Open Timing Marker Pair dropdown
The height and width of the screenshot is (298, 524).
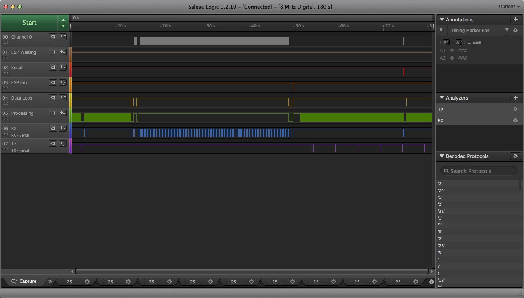pyautogui.click(x=507, y=30)
